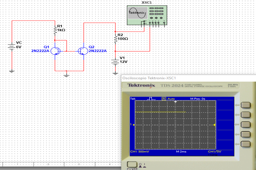This screenshot has width=256, height=170.
Task: Select the ground symbol under V1 battery
Action: point(115,74)
